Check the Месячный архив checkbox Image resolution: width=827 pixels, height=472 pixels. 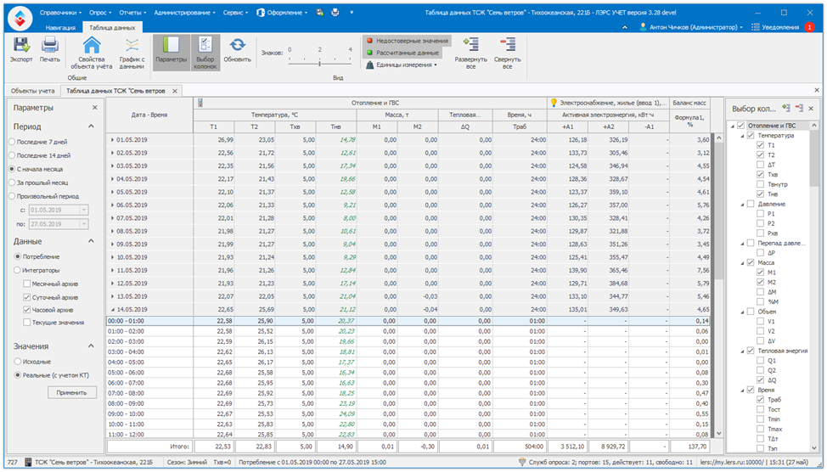26,284
